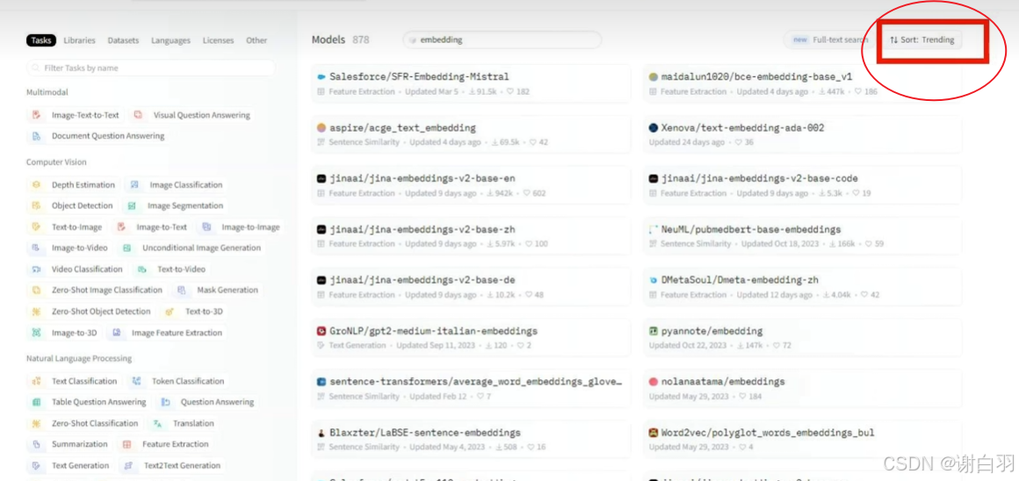This screenshot has width=1019, height=481.
Task: Switch to the Libraries tab
Action: pyautogui.click(x=79, y=40)
